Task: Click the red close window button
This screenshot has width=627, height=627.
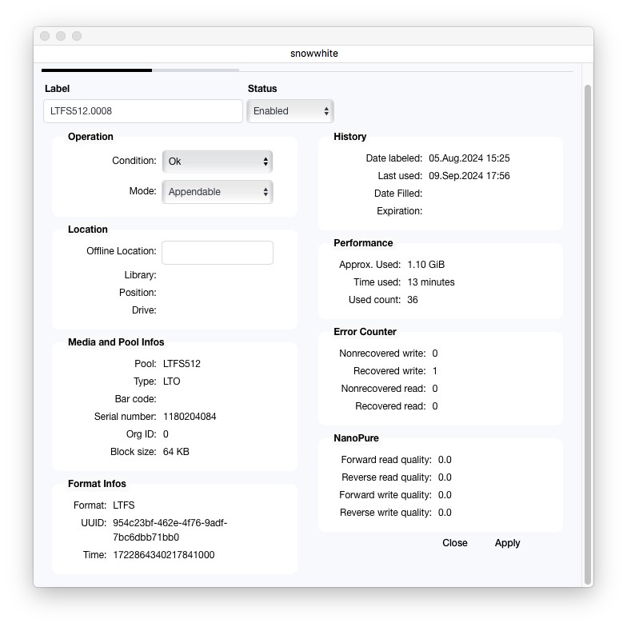Action: click(45, 36)
